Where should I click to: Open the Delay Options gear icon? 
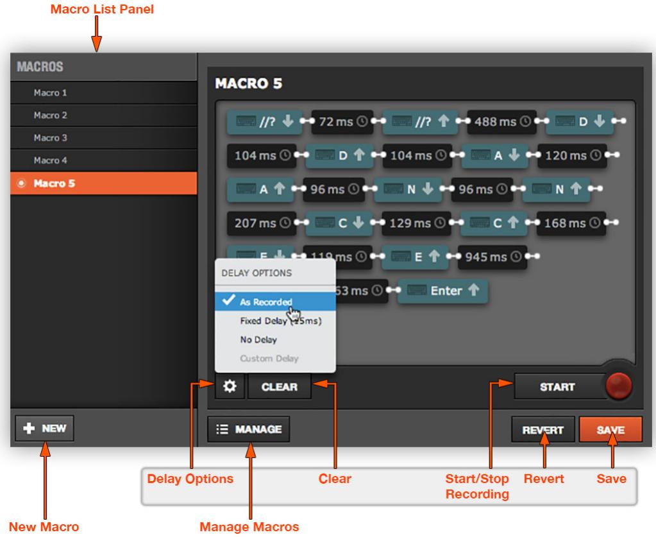(230, 386)
